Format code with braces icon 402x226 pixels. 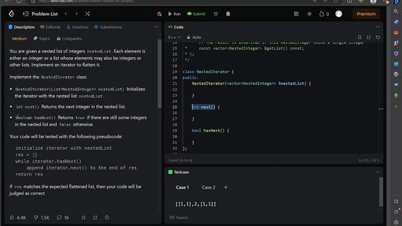point(369,37)
